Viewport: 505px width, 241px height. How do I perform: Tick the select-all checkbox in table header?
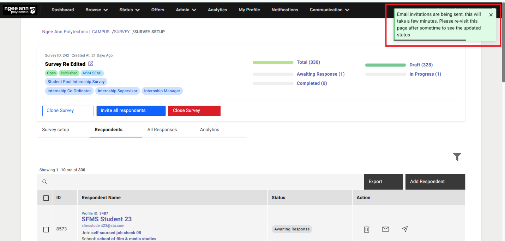pos(46,198)
